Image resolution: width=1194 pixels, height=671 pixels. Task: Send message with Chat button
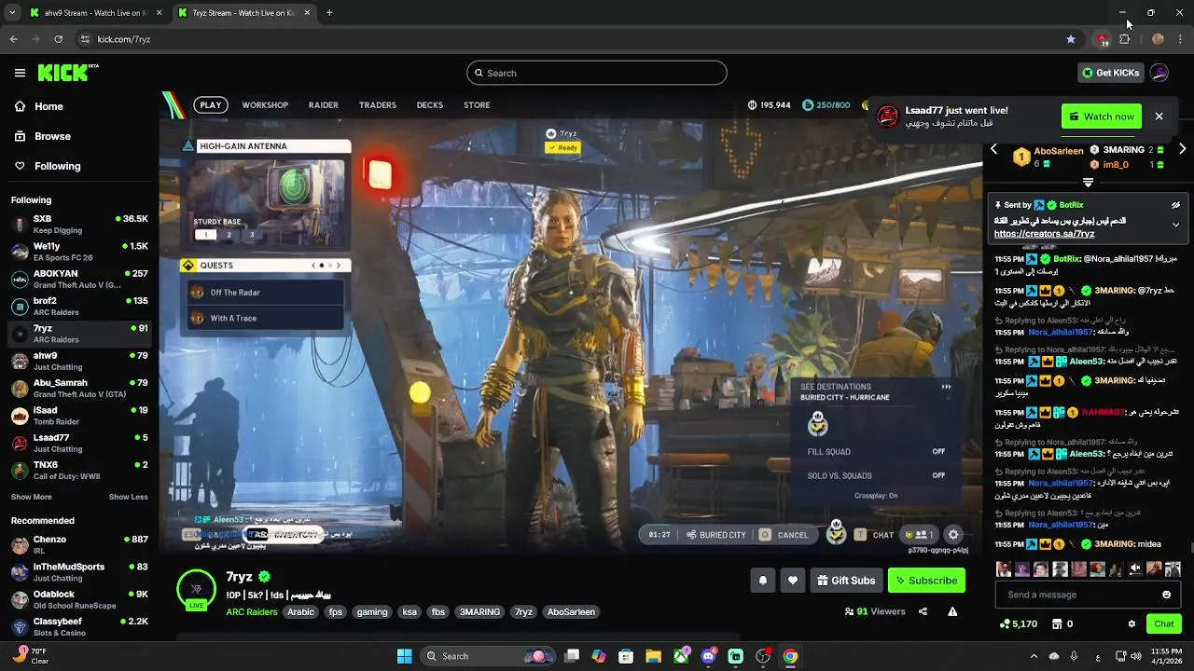pyautogui.click(x=1163, y=623)
